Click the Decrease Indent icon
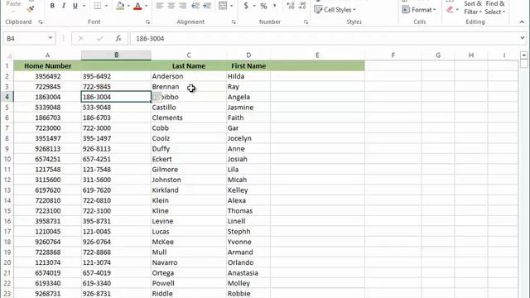Screen dimensions: 530x298 pos(195,6)
